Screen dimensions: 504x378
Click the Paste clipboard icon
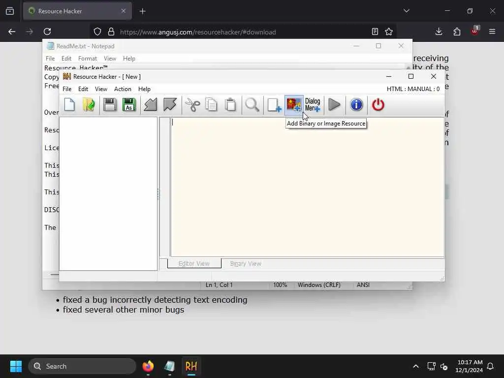[230, 105]
